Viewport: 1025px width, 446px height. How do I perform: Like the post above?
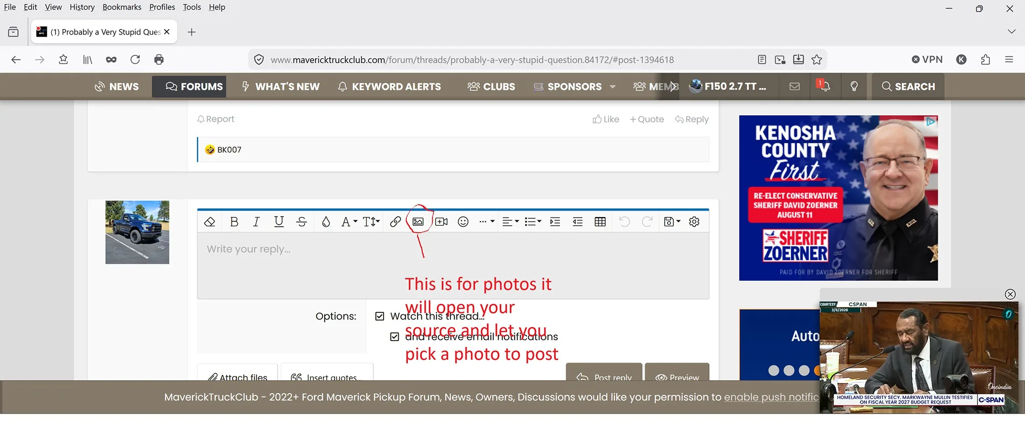(x=606, y=119)
